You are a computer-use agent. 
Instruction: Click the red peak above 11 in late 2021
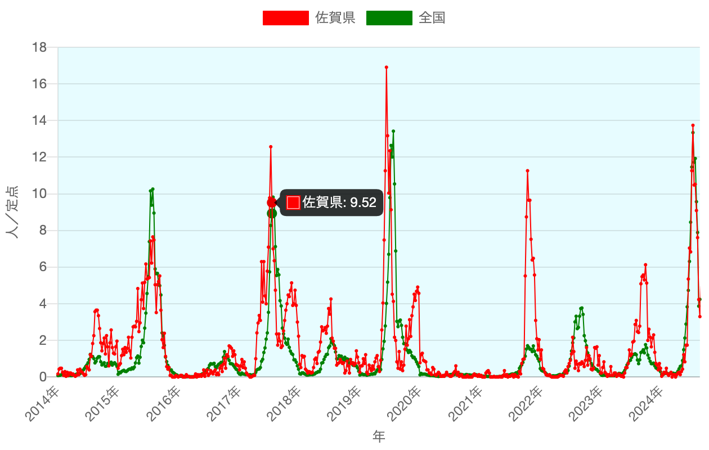pyautogui.click(x=527, y=170)
